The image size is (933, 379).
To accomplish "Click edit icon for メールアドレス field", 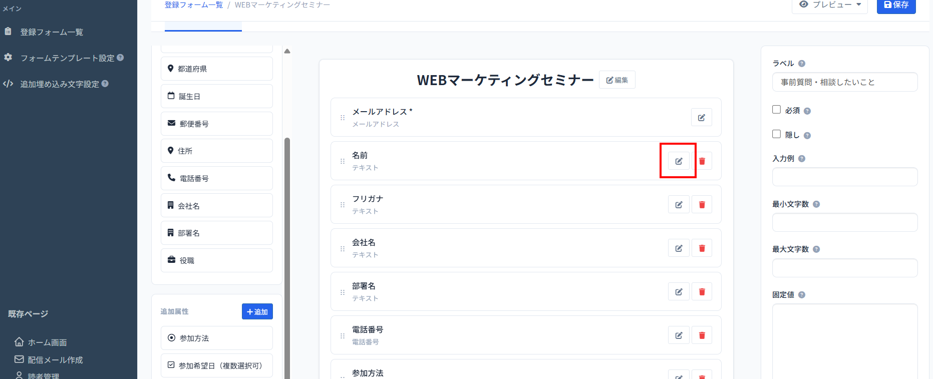I will coord(701,118).
